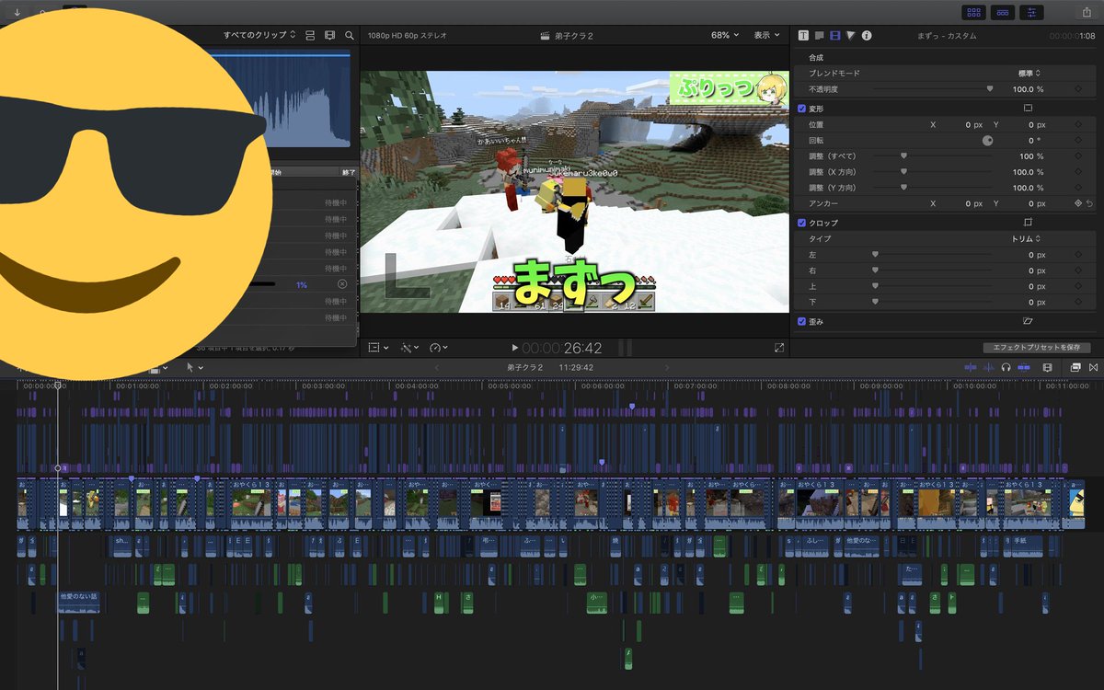Open clip appearance filmstrip icon in browser
The image size is (1104, 690).
(x=330, y=35)
